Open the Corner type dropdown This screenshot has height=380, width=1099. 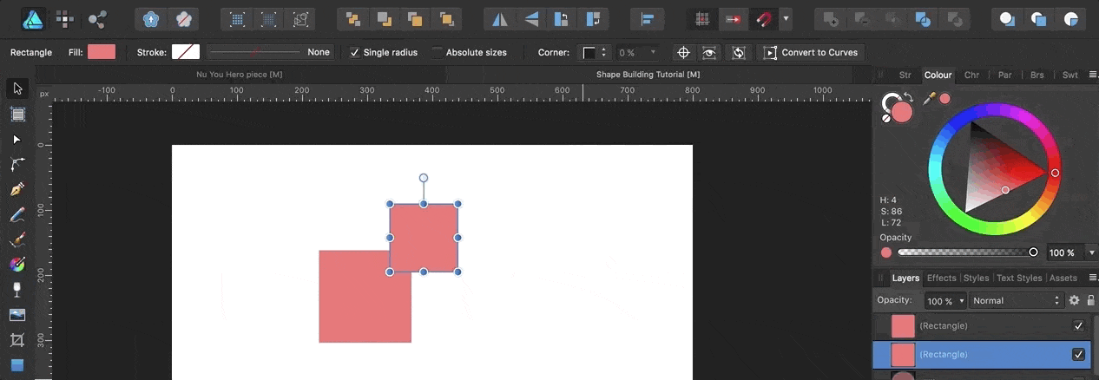(x=596, y=53)
